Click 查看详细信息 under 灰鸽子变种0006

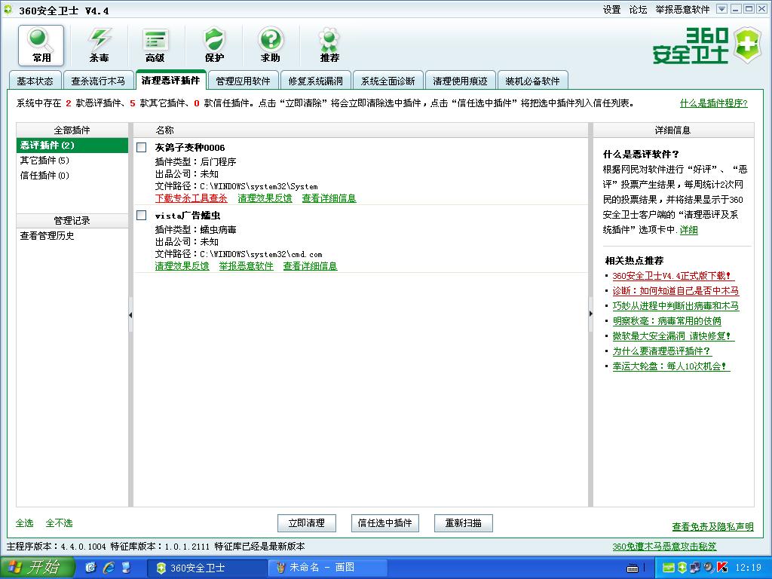(x=329, y=198)
